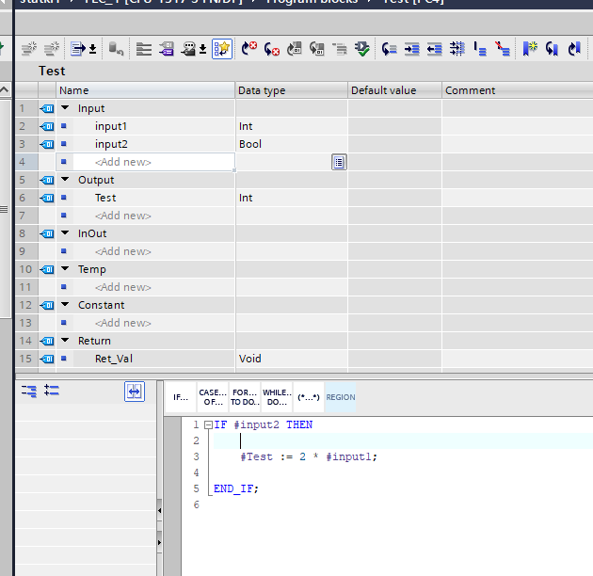Fold the IF block at line 1
The width and height of the screenshot is (593, 576).
click(208, 425)
